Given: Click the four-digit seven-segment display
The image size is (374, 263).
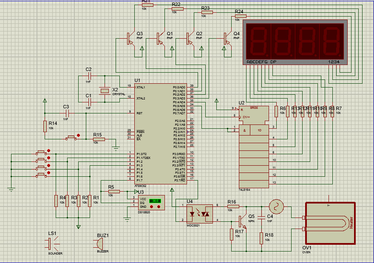Looking at the screenshot, I should click(x=295, y=42).
